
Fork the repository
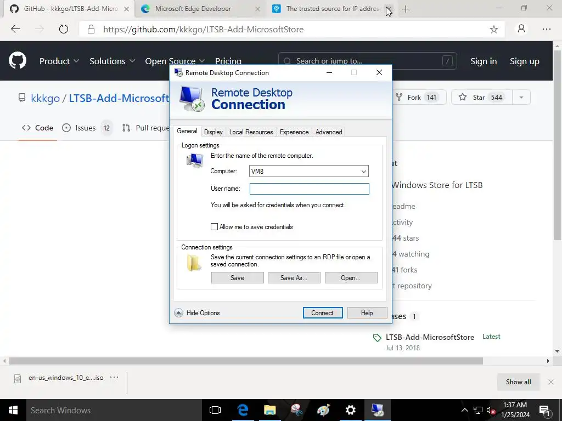(x=419, y=98)
